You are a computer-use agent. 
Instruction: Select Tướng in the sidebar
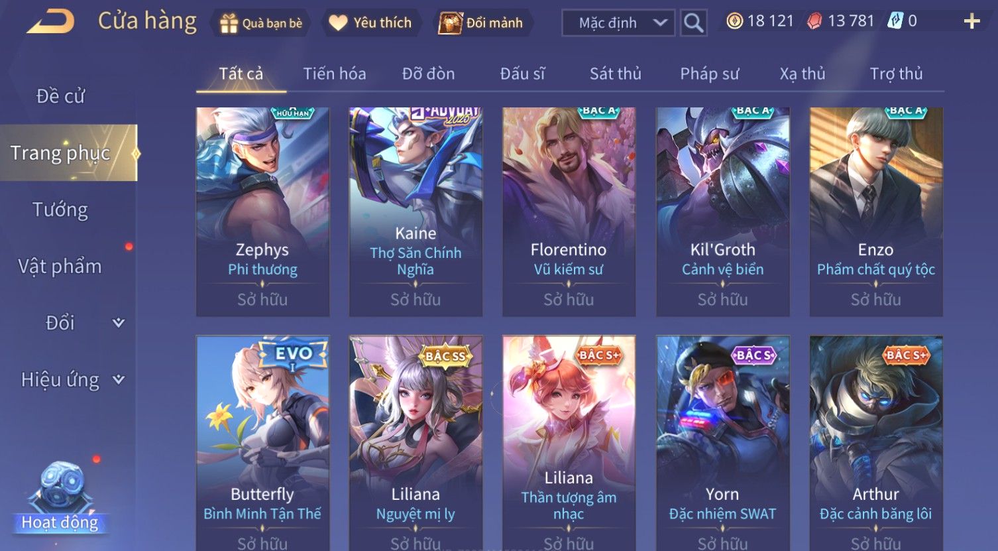tap(60, 210)
